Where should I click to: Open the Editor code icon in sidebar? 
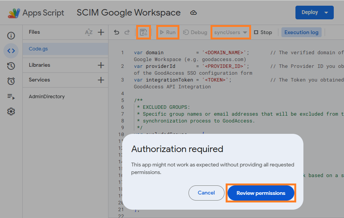[11, 51]
